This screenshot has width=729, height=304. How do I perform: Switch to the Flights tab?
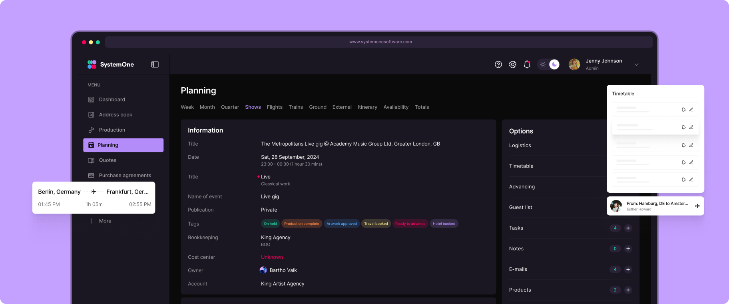pos(275,107)
